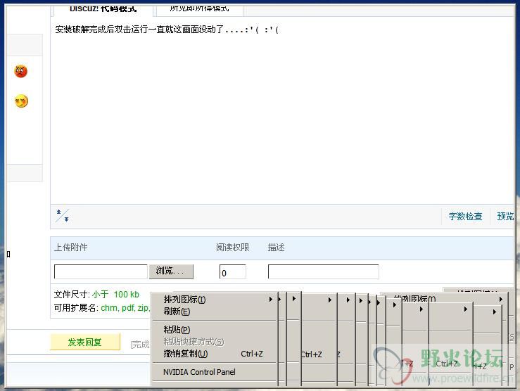This screenshot has height=391, width=520.
Task: Click the 阅读权限 column header
Action: 232,248
